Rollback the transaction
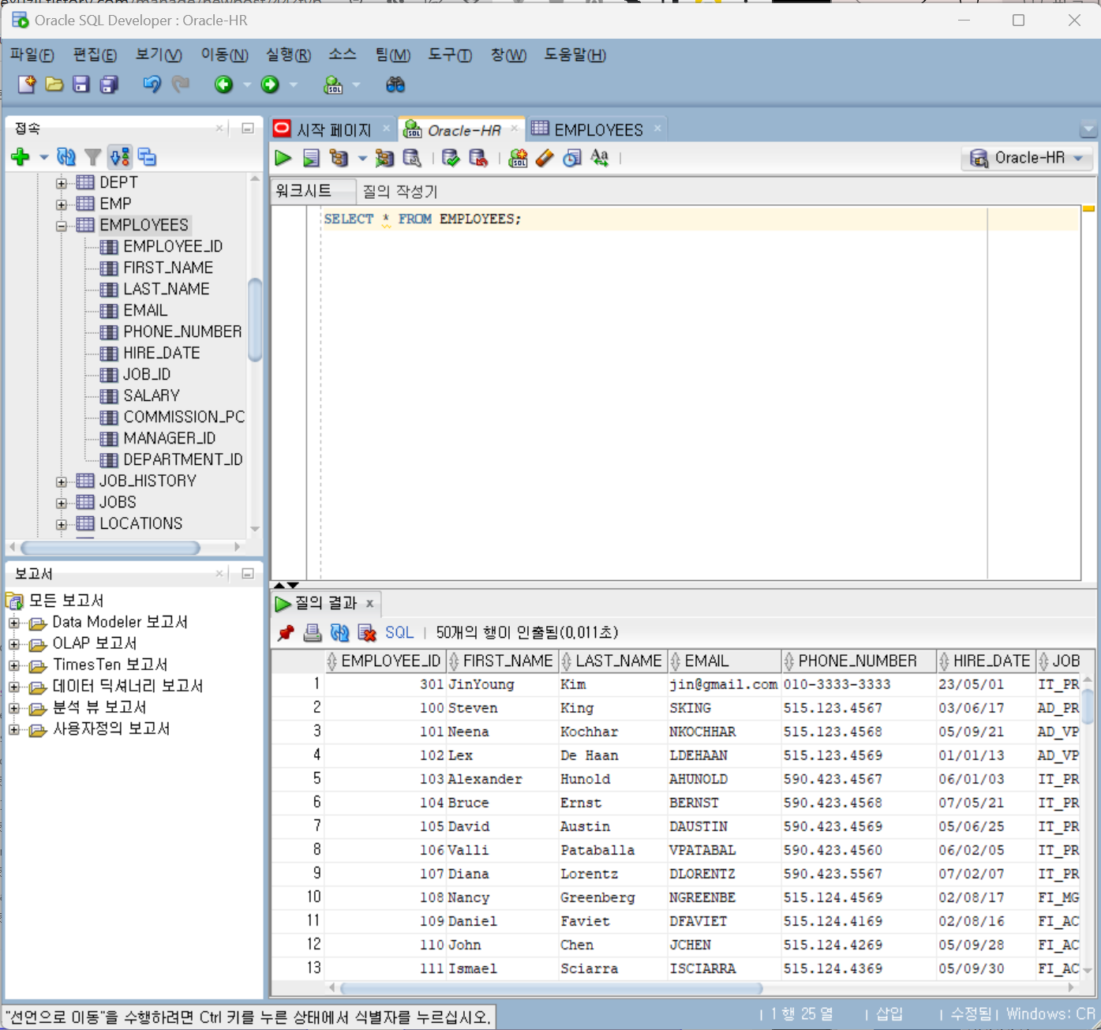This screenshot has height=1030, width=1101. (478, 158)
